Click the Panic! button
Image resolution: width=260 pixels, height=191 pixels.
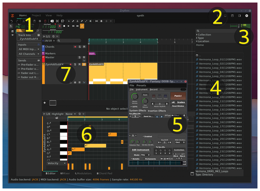(178, 96)
